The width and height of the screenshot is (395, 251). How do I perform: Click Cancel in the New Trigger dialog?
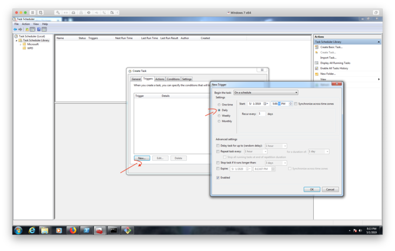click(330, 189)
